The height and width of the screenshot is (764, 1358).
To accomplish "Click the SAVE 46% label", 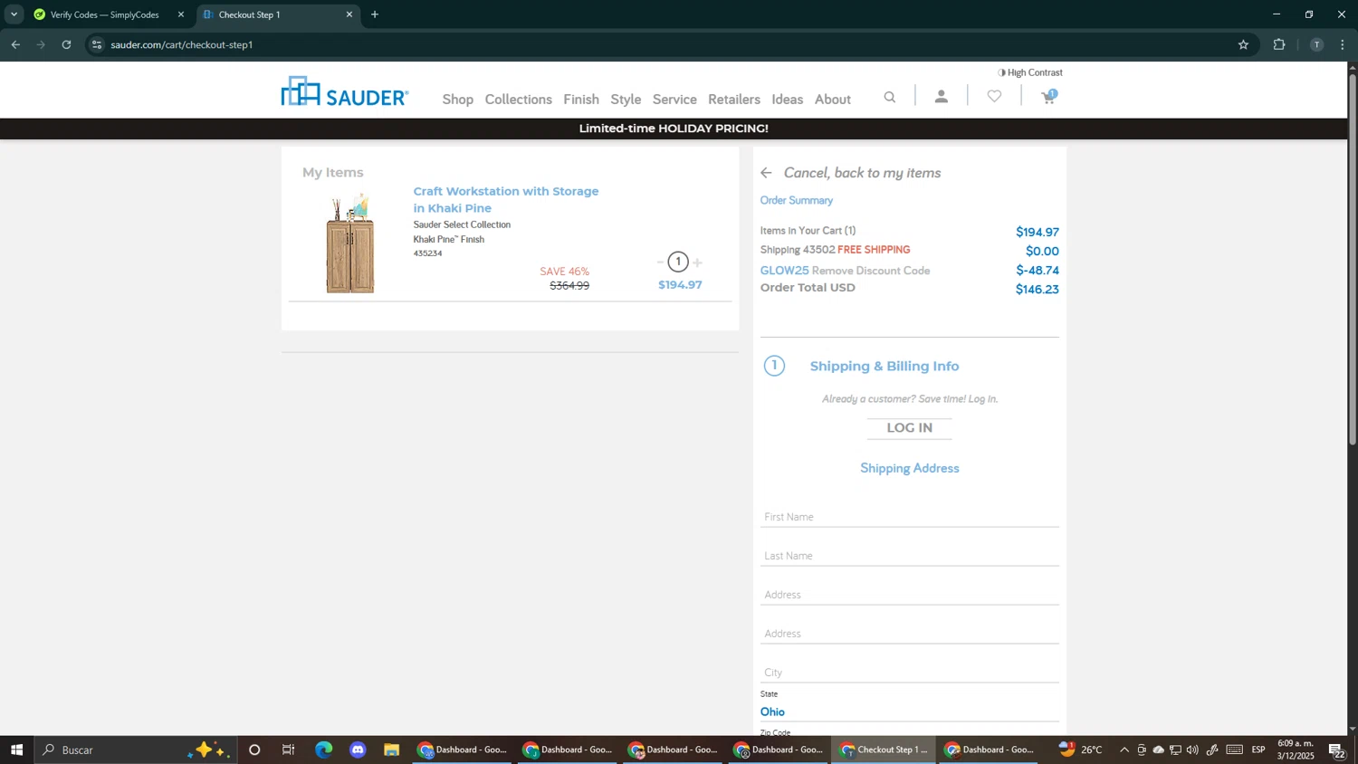I will pyautogui.click(x=565, y=272).
